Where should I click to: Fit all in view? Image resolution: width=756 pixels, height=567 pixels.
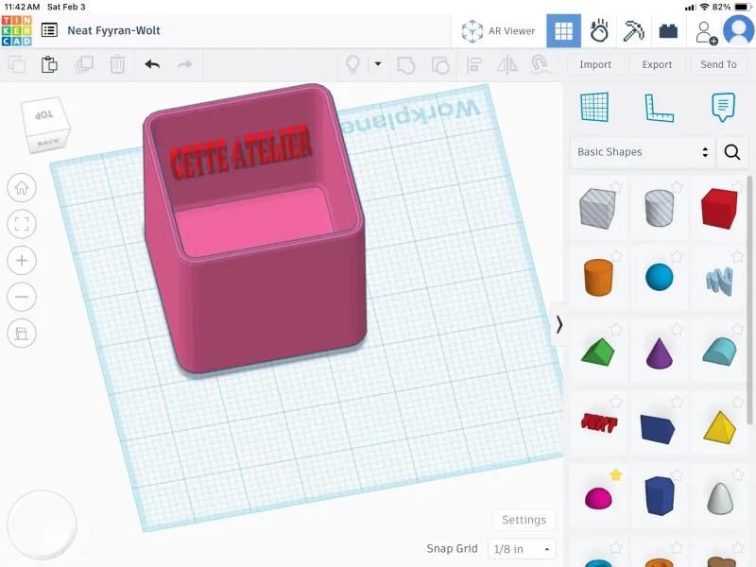tap(22, 224)
